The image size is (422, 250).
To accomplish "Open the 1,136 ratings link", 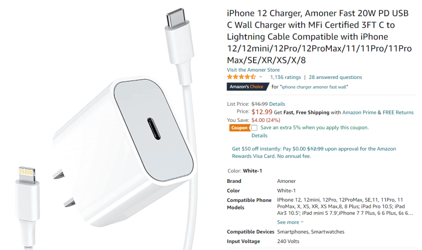I will point(285,77).
